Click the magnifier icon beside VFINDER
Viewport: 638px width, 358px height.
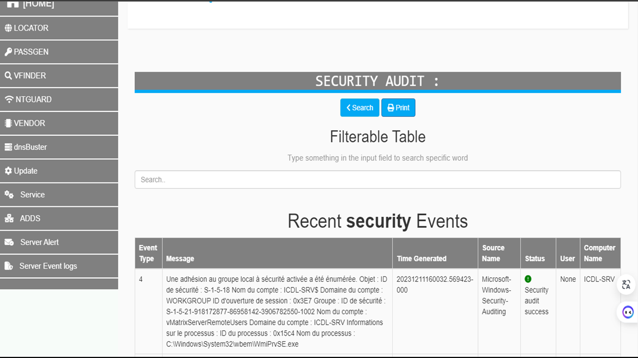[8, 76]
